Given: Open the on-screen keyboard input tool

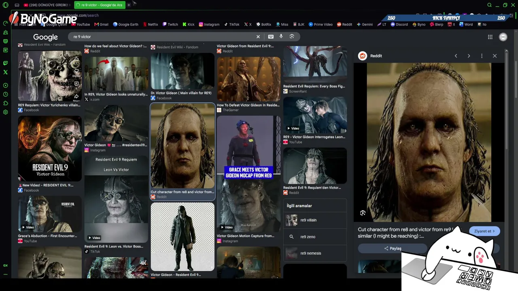Looking at the screenshot, I should 271,37.
